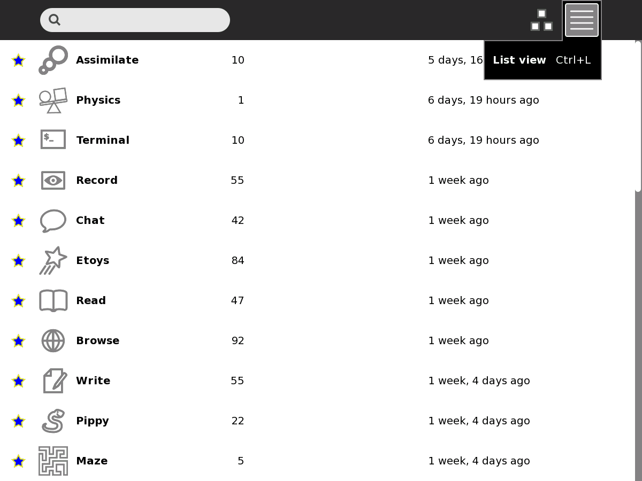Screen dimensions: 642x481
Task: Unfavorite Write using its star
Action: [x=18, y=381]
